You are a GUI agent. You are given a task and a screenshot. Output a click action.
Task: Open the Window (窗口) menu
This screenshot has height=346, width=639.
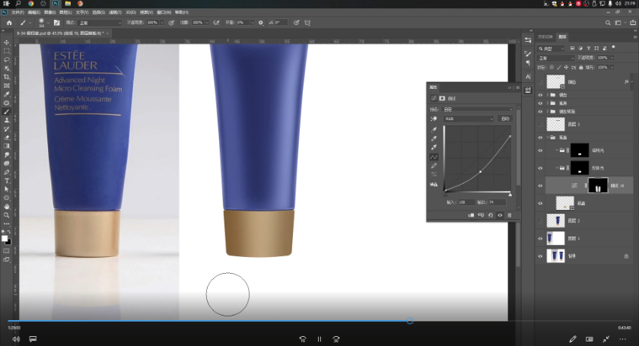coord(164,12)
